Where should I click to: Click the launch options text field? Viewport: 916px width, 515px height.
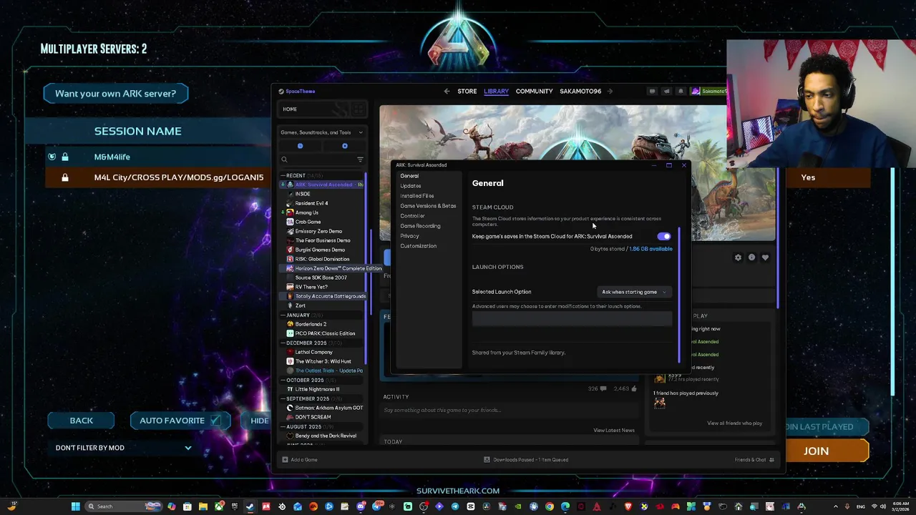(x=572, y=319)
